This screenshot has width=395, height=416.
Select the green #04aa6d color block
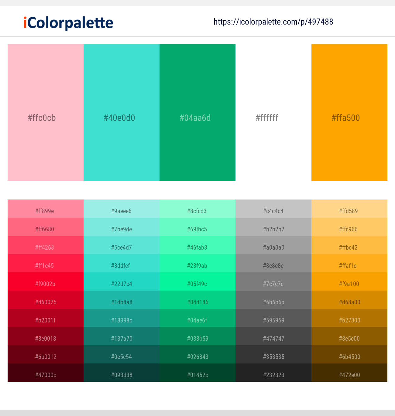(197, 112)
